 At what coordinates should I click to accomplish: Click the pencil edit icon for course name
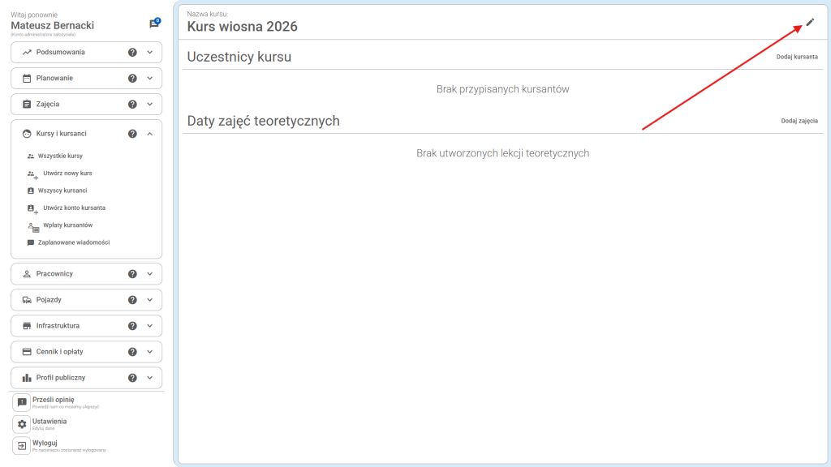click(809, 22)
